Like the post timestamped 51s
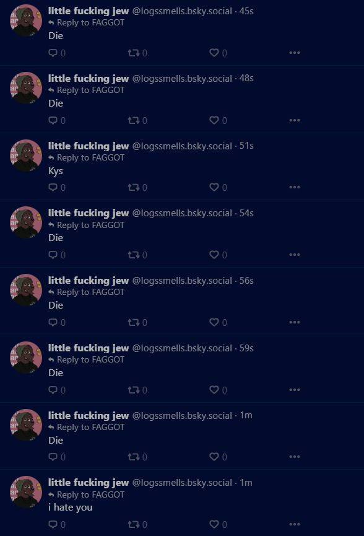Viewport: 364px width, 536px height. pyautogui.click(x=214, y=187)
